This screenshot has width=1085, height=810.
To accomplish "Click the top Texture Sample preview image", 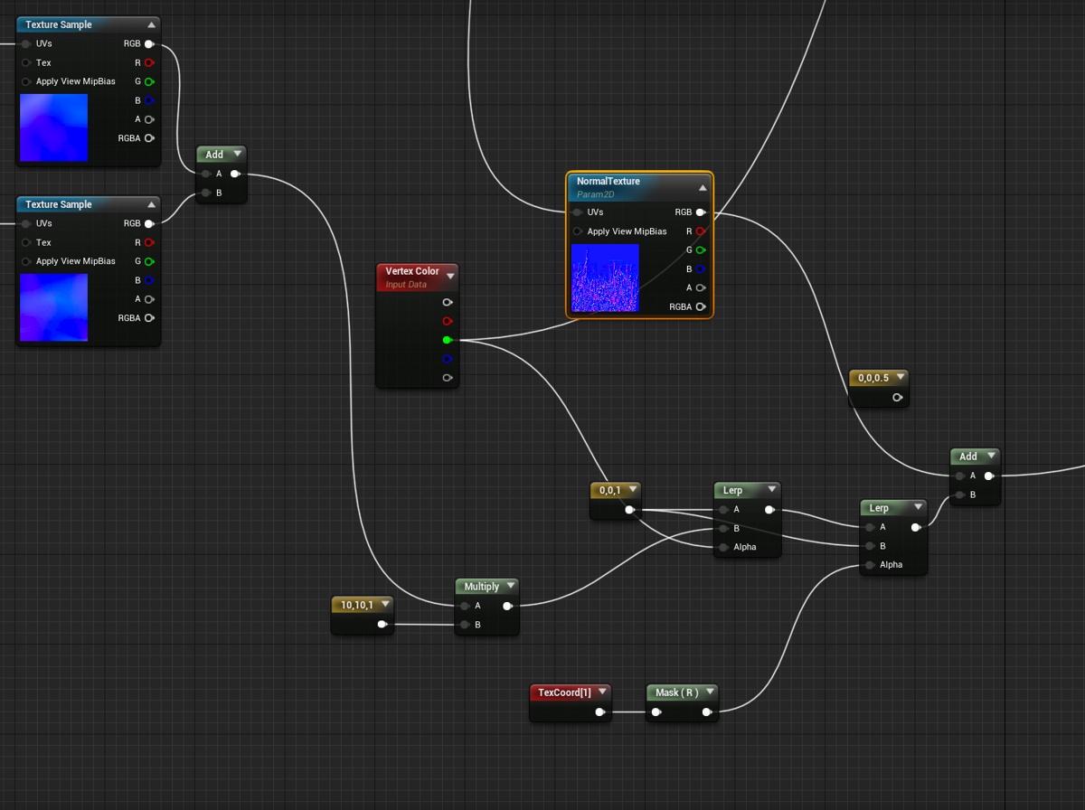I will pos(52,127).
